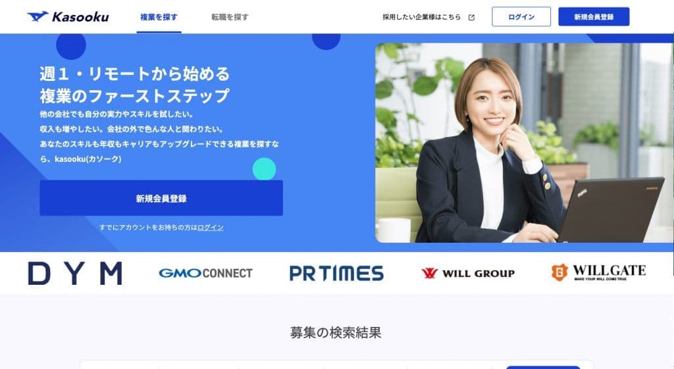Click the Kasooku wordmark text
This screenshot has width=674, height=369.
coord(80,16)
